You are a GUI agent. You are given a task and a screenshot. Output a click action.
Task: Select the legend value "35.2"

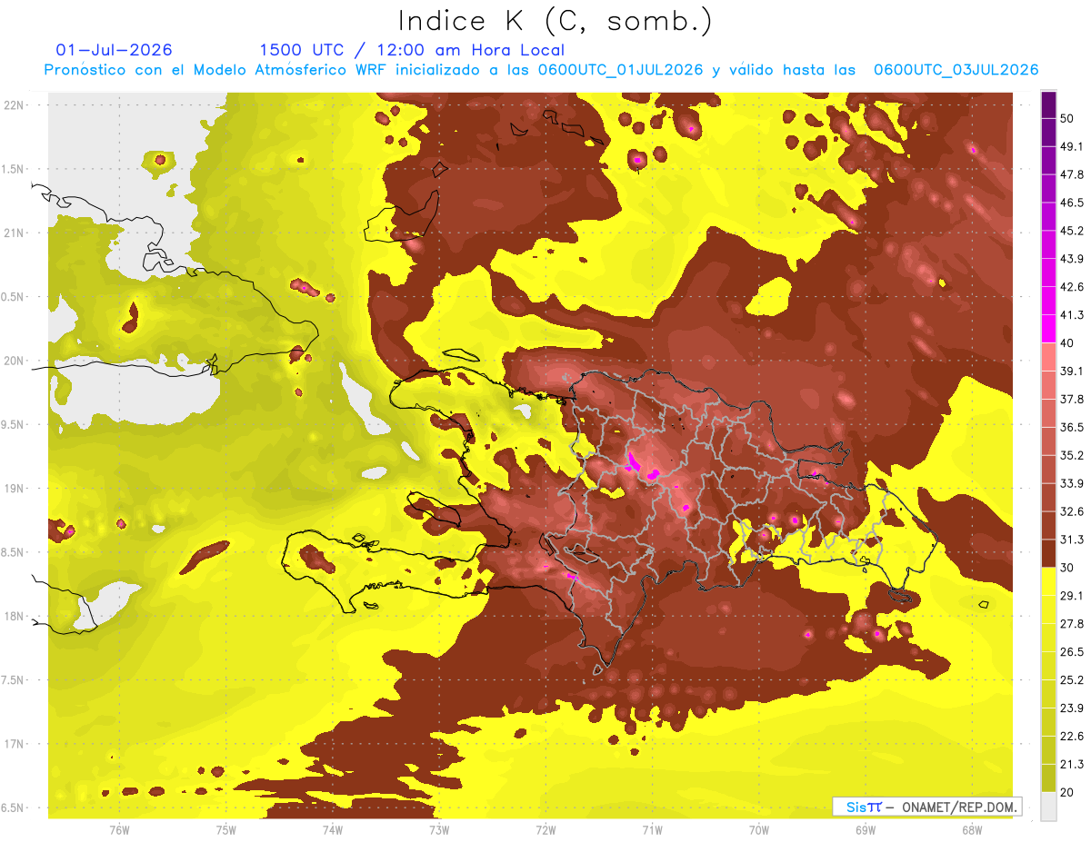pyautogui.click(x=1072, y=455)
